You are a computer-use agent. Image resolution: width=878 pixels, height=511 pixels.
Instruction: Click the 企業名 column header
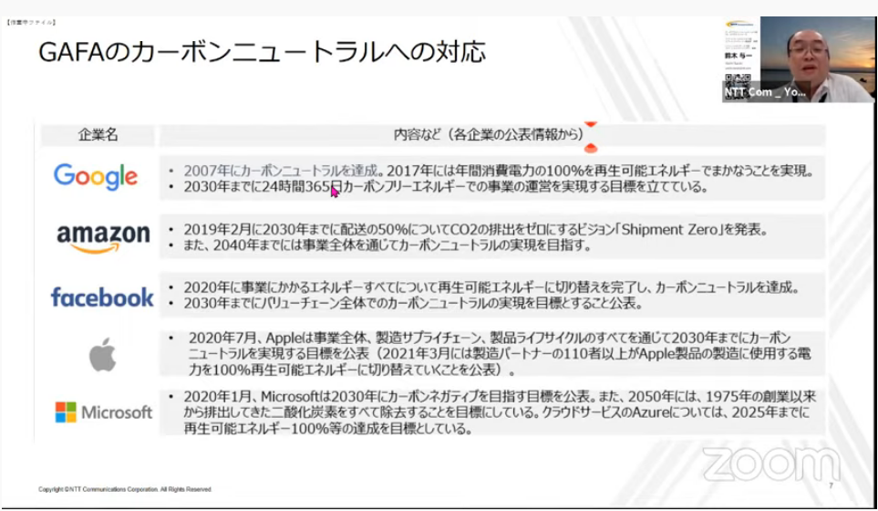(x=98, y=134)
